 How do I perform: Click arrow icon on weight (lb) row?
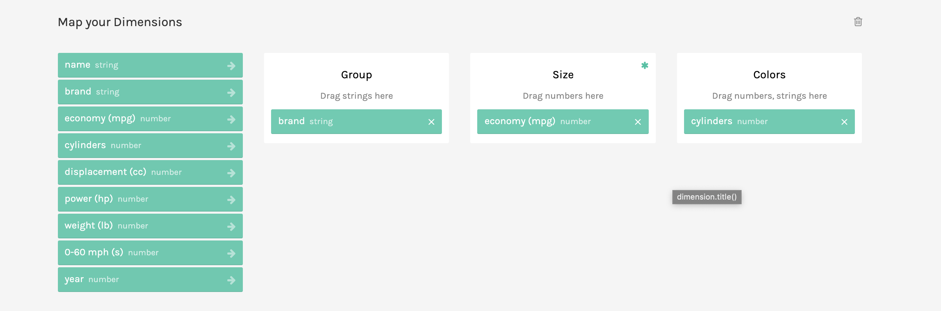click(x=231, y=227)
